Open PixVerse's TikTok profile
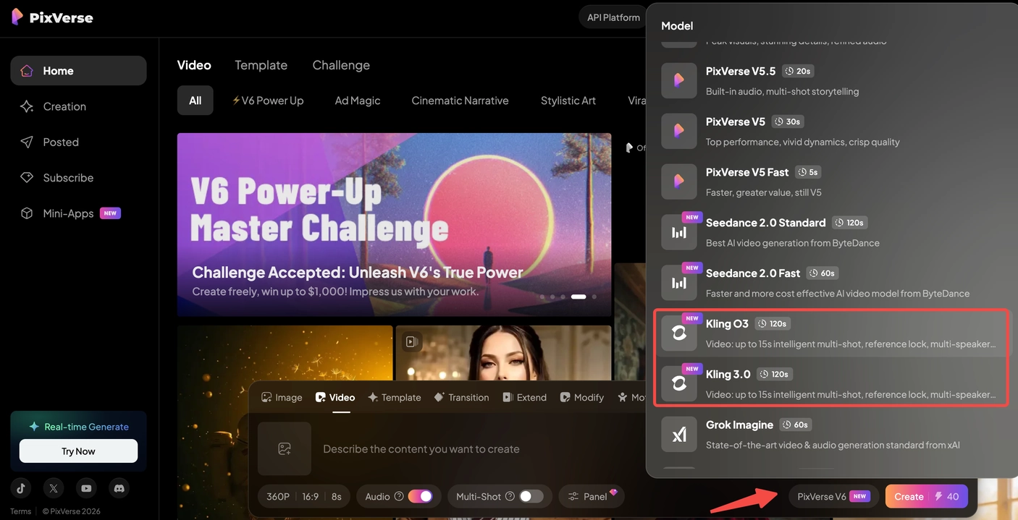 [20, 488]
